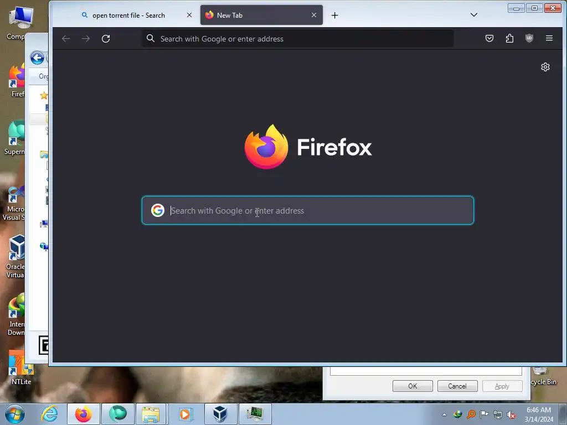Open Supermium from the taskbar
This screenshot has height=425, width=567.
118,414
